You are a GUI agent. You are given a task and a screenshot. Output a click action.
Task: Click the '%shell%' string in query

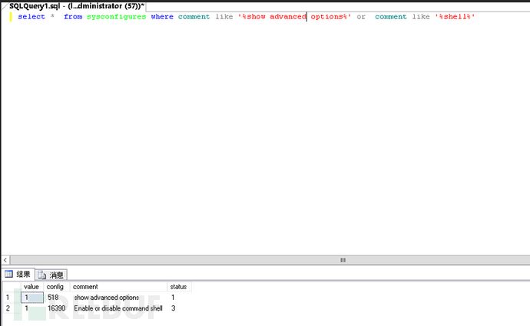(455, 17)
